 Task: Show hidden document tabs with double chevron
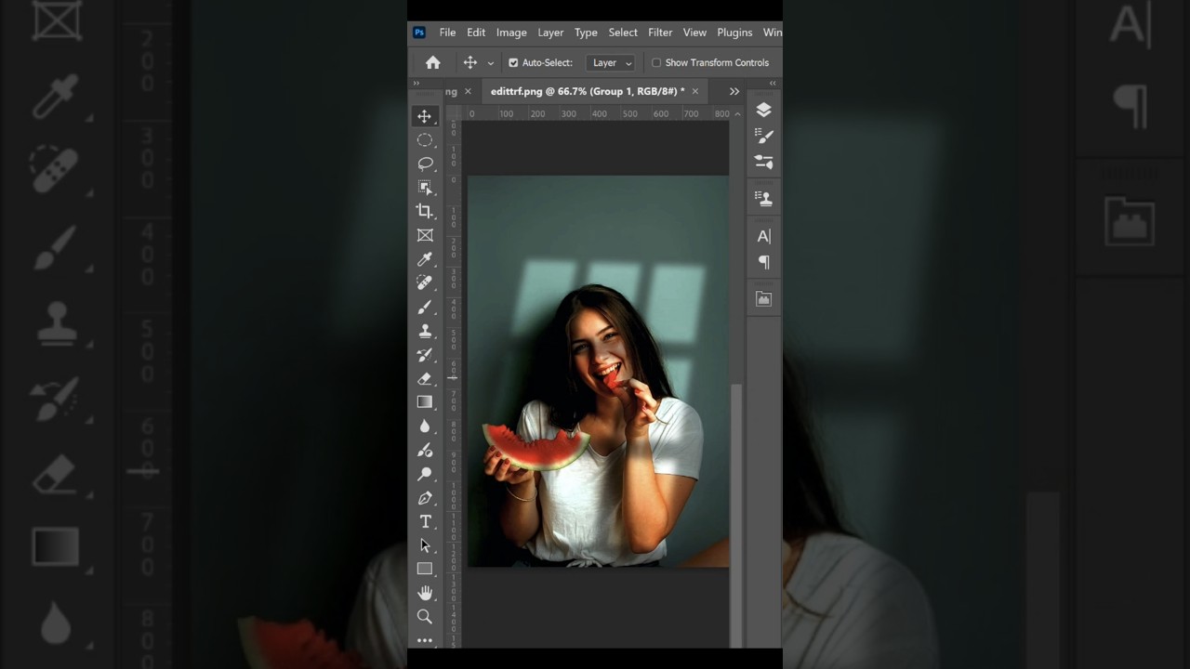click(734, 91)
